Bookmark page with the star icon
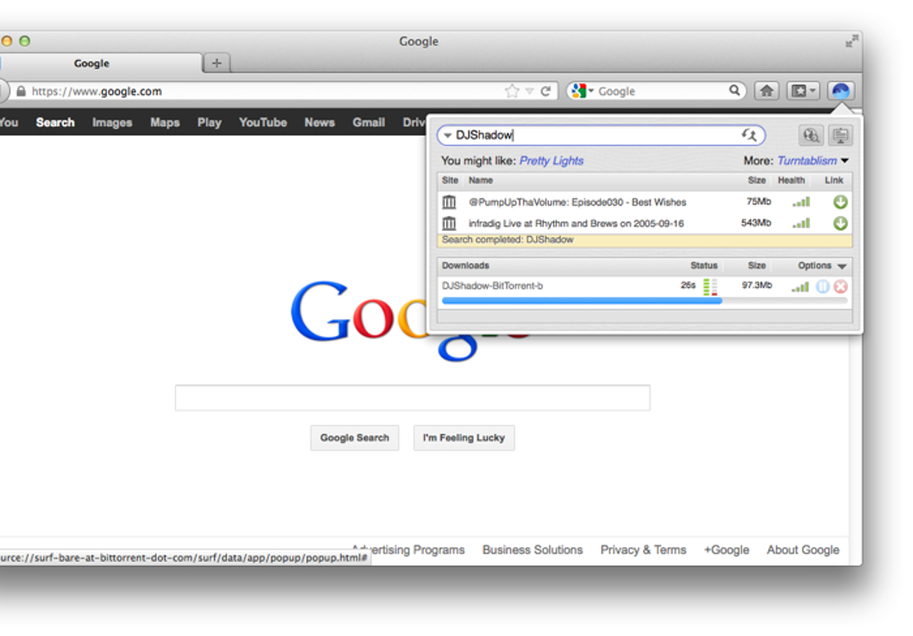Image resolution: width=913 pixels, height=636 pixels. pyautogui.click(x=512, y=90)
